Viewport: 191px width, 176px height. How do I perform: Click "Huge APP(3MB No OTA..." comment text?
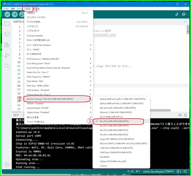click(x=114, y=66)
